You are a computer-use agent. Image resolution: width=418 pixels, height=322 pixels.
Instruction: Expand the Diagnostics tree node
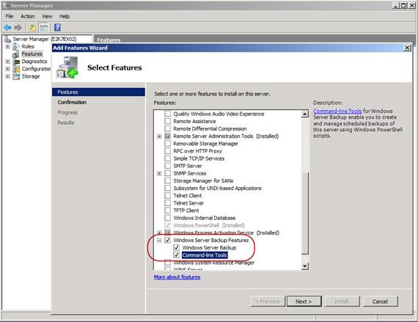(8, 62)
